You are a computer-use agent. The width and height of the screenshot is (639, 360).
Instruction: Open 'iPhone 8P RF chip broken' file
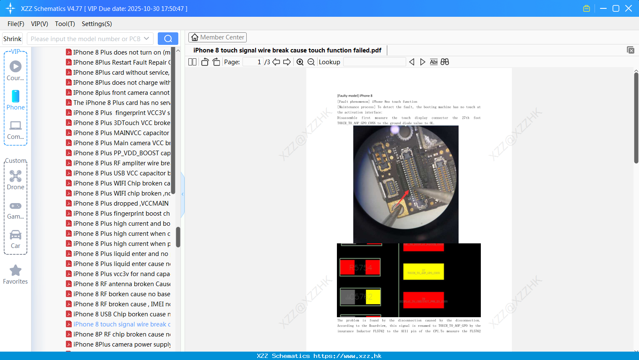tap(118, 334)
